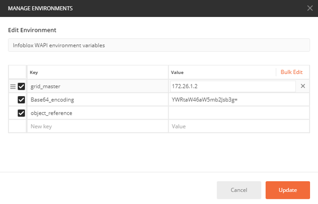
Task: Close the Manage Environments dialog
Action: point(310,8)
